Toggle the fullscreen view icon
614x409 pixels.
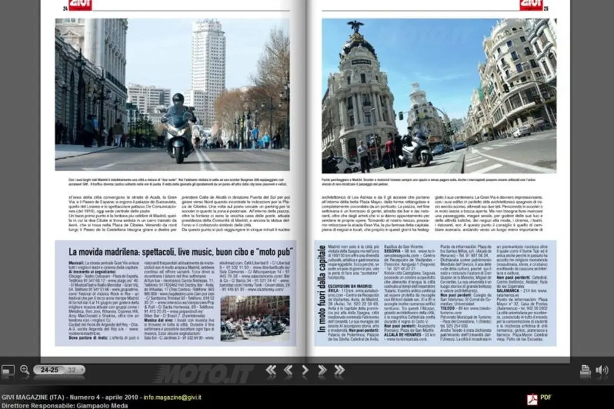click(x=8, y=370)
